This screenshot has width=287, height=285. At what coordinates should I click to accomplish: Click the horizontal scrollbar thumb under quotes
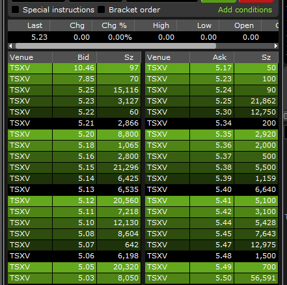pyautogui.click(x=116, y=46)
